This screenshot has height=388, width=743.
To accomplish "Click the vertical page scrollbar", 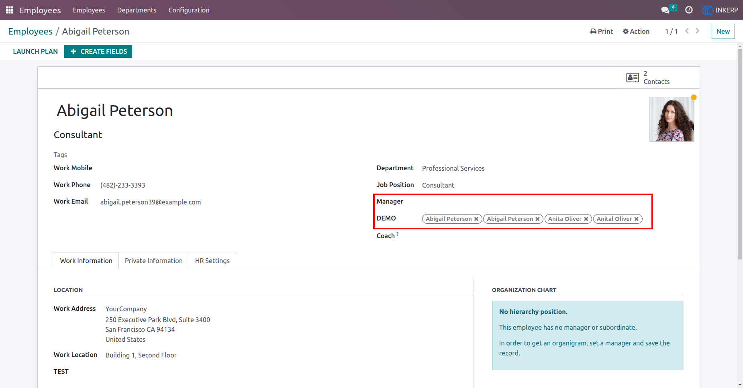I will pyautogui.click(x=740, y=154).
